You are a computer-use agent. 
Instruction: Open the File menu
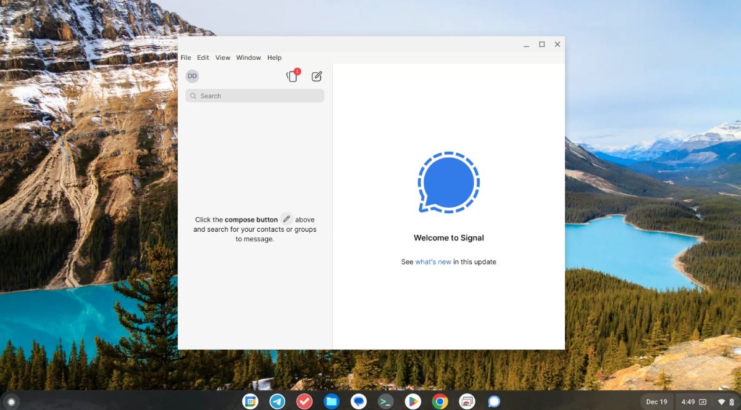tap(186, 57)
